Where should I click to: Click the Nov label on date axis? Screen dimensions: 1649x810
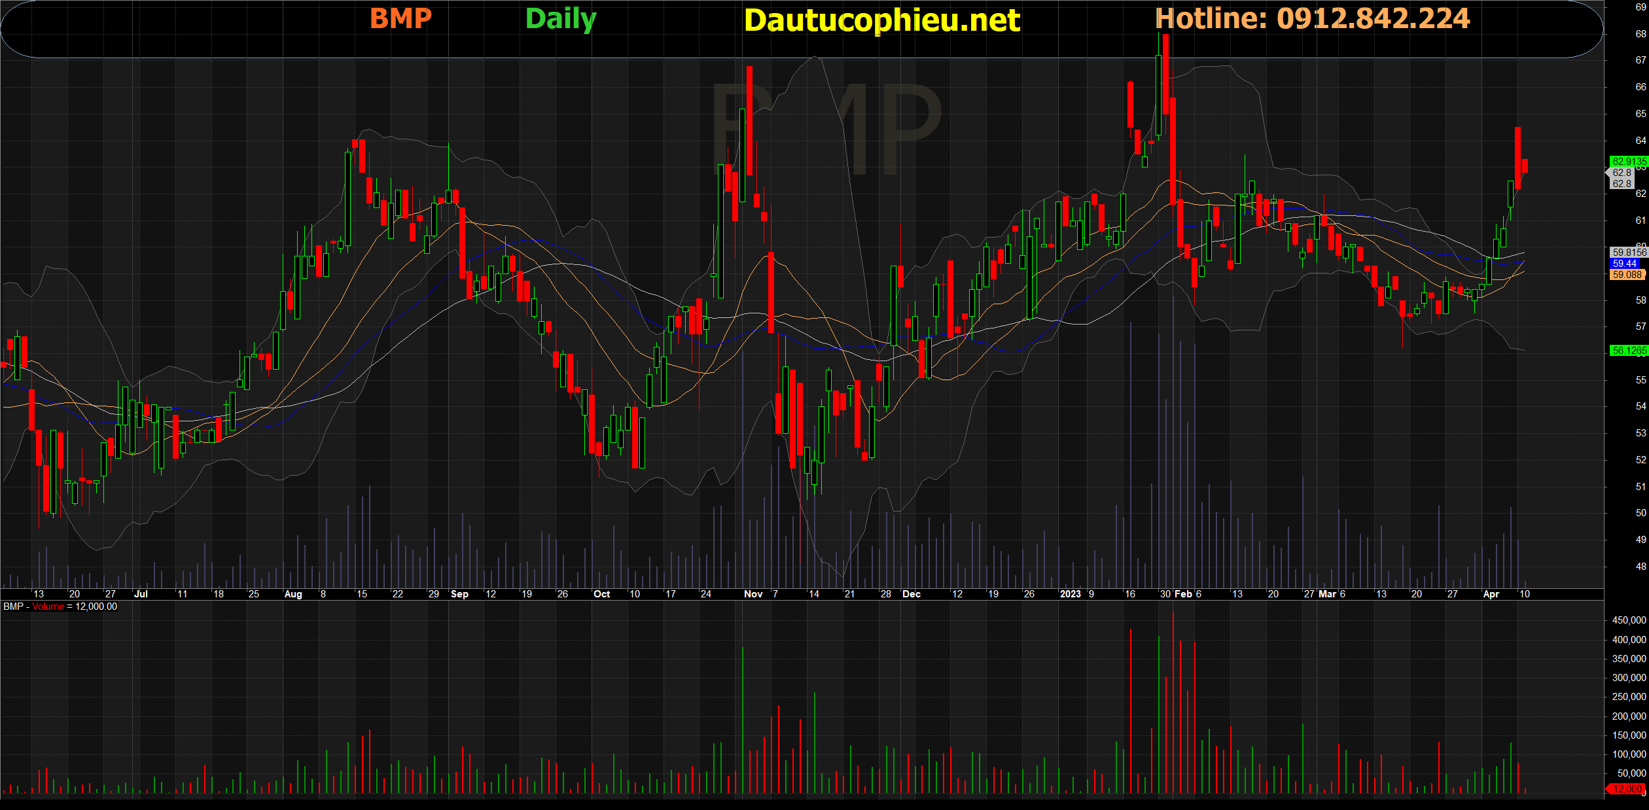[x=753, y=594]
